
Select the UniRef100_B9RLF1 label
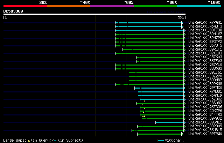(x=205, y=50)
